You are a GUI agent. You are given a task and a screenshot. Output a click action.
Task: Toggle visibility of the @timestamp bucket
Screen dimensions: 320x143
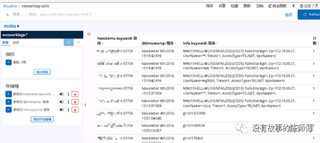(61, 102)
